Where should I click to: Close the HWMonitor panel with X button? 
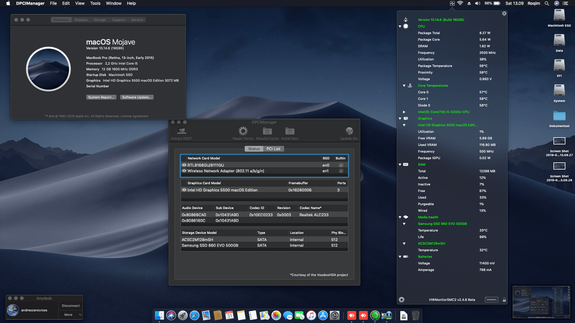tap(504, 13)
